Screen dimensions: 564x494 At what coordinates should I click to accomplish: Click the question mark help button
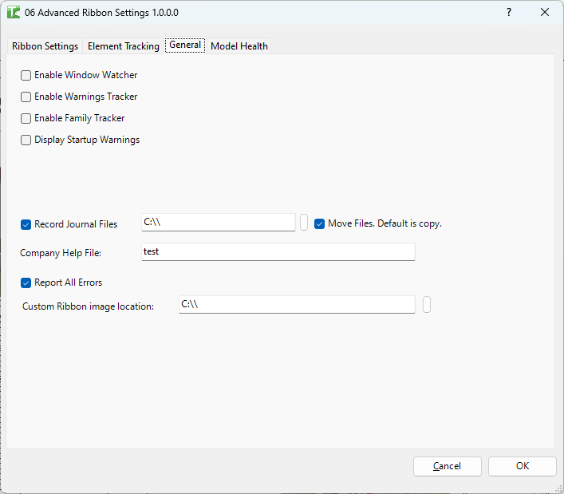point(509,13)
